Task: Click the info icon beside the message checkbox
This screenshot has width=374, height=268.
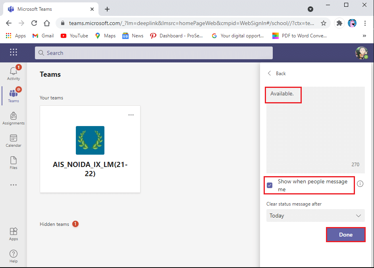Action: (360, 183)
